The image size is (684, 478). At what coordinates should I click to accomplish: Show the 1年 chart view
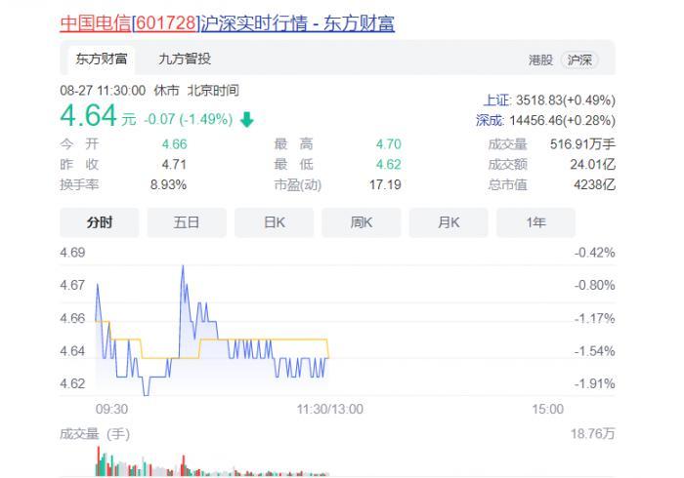(535, 222)
